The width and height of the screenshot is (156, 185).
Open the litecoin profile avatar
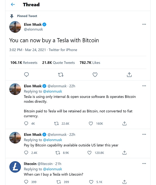tap(15, 167)
